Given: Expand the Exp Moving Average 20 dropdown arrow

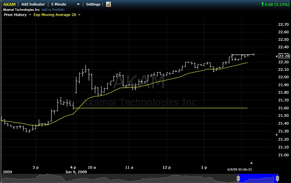Looking at the screenshot, I should click(79, 15).
